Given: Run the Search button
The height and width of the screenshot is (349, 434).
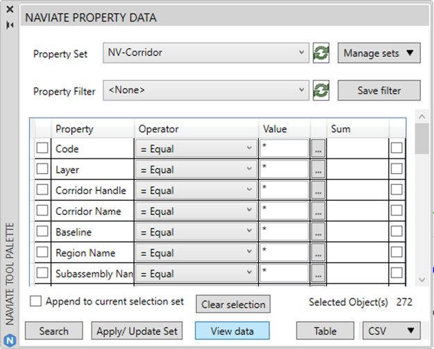Looking at the screenshot, I should [53, 330].
